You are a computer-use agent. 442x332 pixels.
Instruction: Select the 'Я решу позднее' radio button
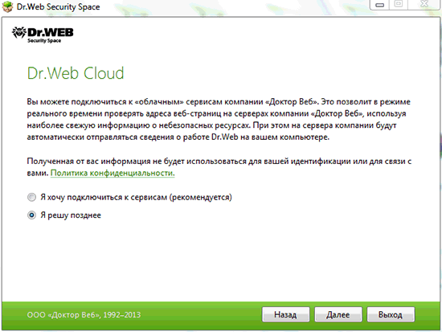31,215
